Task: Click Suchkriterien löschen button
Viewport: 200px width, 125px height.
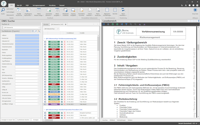Action: coord(23,120)
